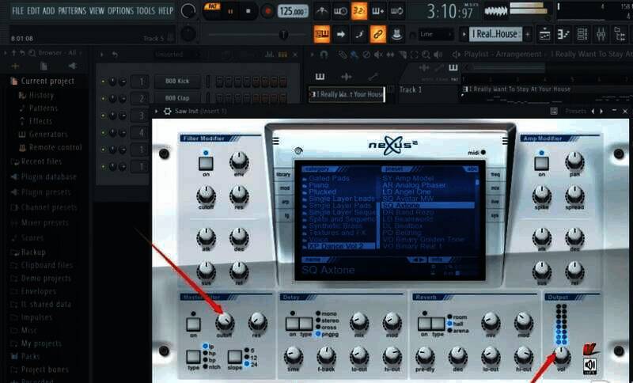
Task: Open the Mixer view icon
Action: click(x=601, y=34)
